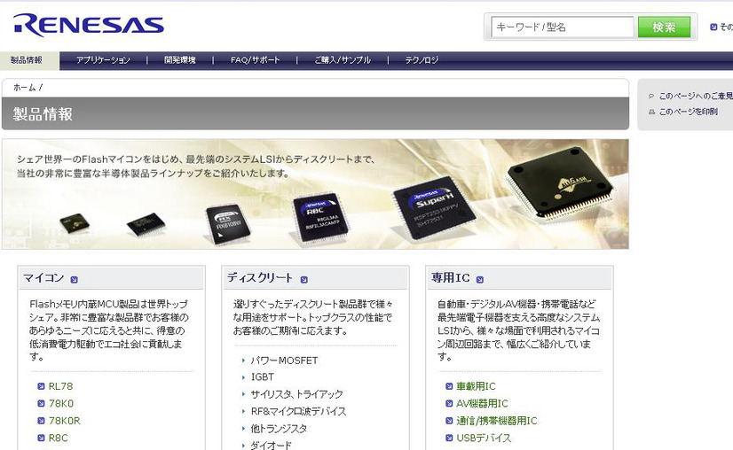Screen dimensions: 733x450
Task: Open the パワーMOSFET link
Action: [284, 361]
